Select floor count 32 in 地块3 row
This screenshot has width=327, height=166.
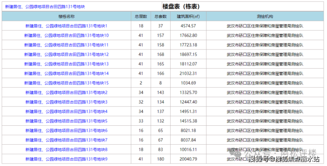[x=141, y=102]
